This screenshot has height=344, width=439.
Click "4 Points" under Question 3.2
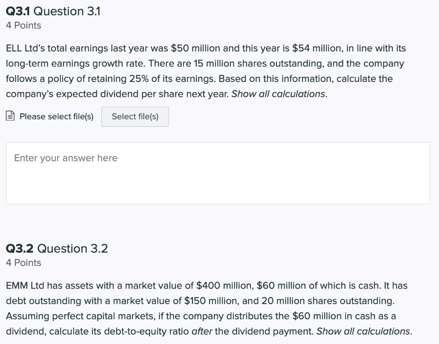[24, 263]
